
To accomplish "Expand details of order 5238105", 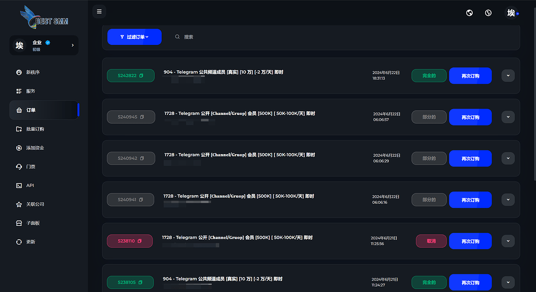I will (508, 283).
